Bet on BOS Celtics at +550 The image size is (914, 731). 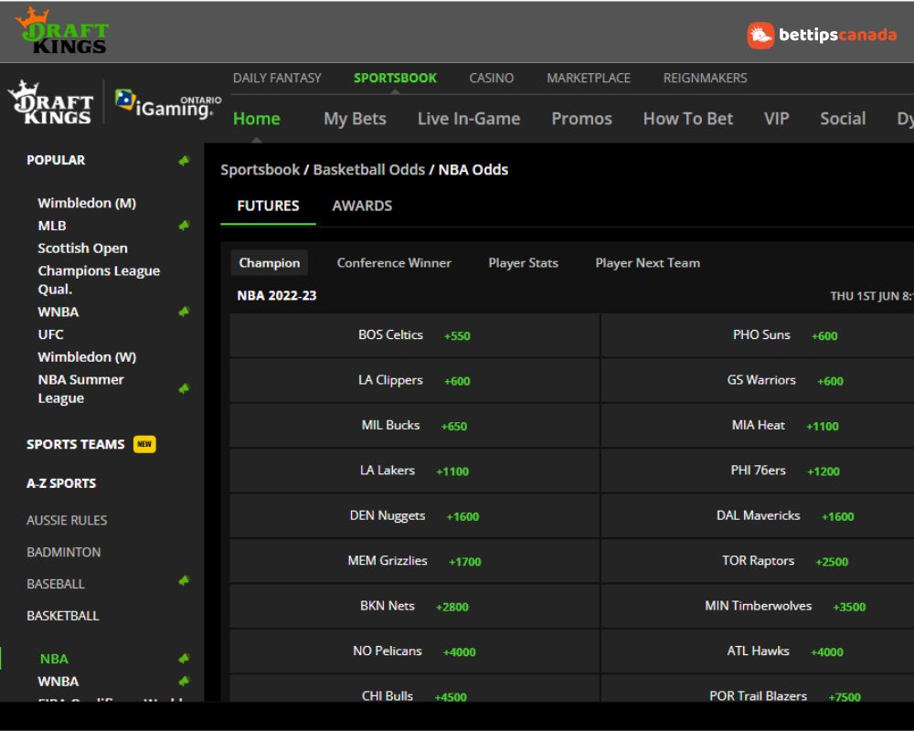coord(414,335)
